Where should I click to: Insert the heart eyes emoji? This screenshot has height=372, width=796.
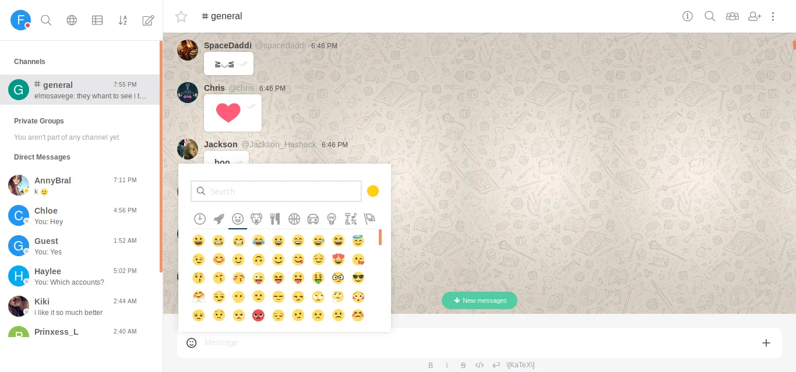338,260
